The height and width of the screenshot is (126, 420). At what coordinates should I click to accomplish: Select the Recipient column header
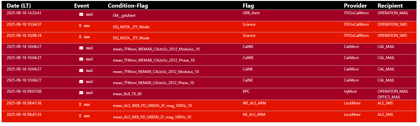click(390, 5)
